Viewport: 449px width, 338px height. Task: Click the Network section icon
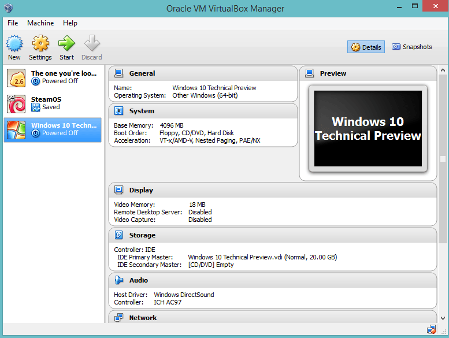(119, 317)
